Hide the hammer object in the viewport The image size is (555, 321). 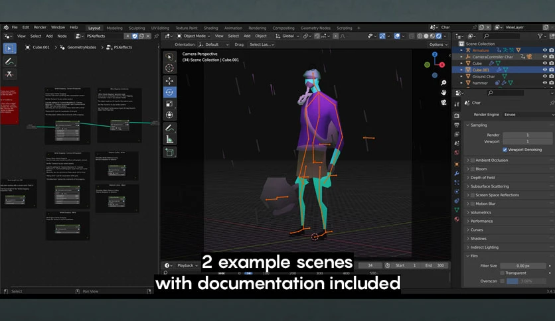tap(545, 83)
